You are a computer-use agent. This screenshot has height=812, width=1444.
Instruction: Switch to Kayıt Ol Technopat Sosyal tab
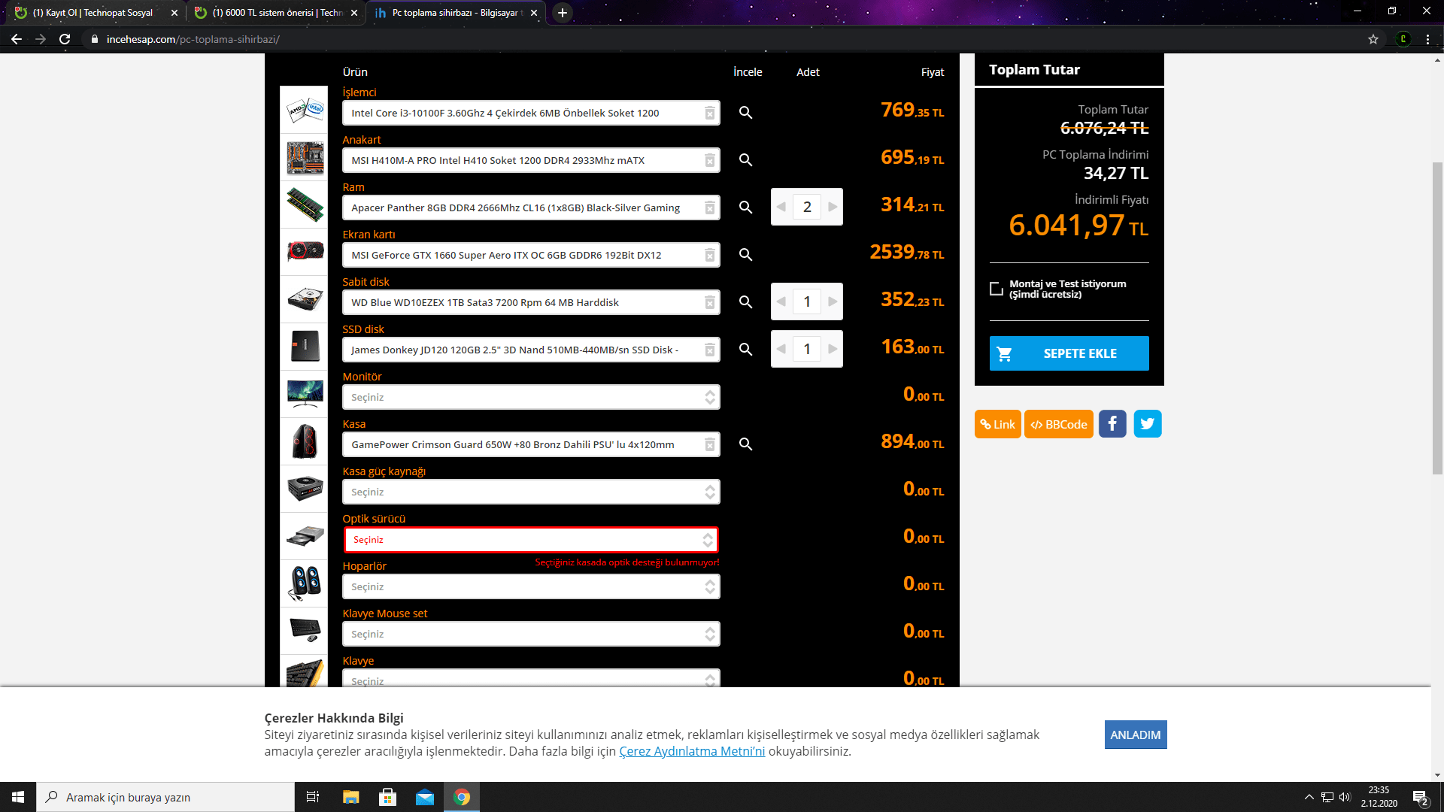[92, 13]
